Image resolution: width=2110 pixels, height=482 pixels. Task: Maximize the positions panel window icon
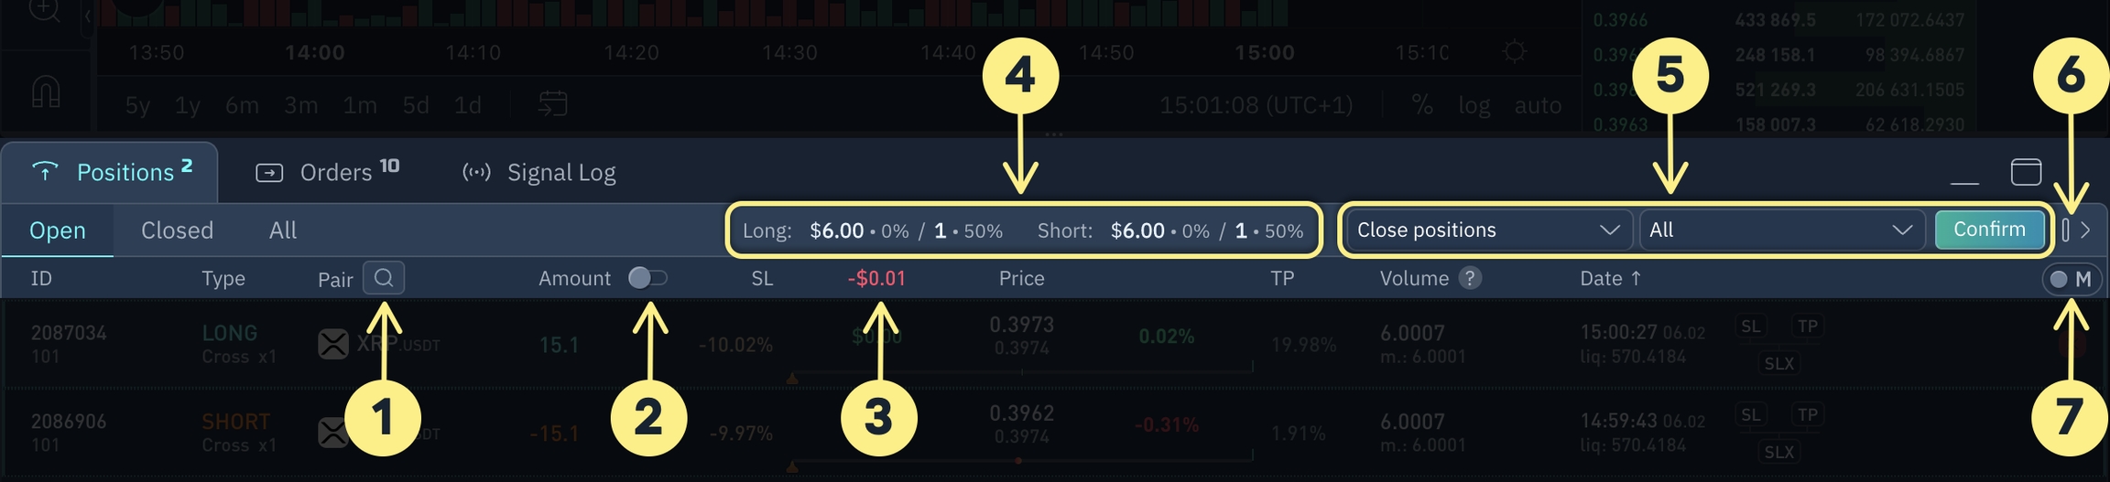(x=2026, y=172)
